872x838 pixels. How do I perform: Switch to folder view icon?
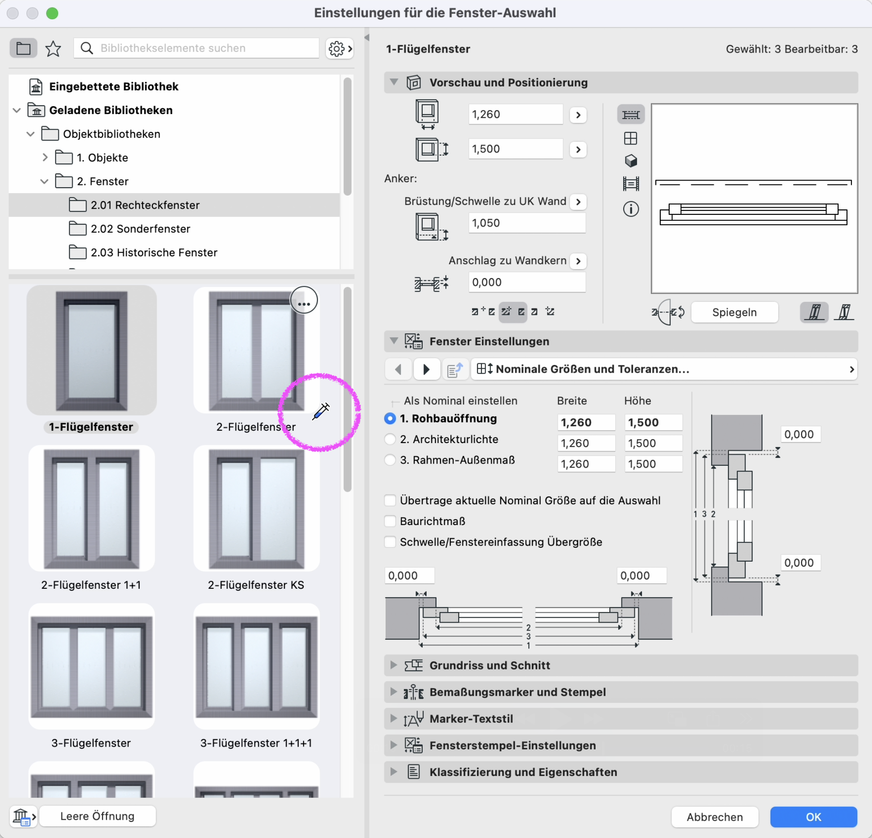click(x=23, y=48)
